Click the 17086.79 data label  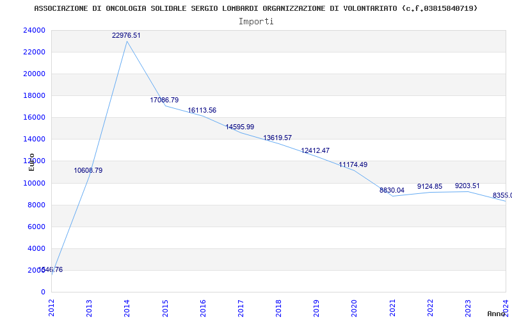164,100
